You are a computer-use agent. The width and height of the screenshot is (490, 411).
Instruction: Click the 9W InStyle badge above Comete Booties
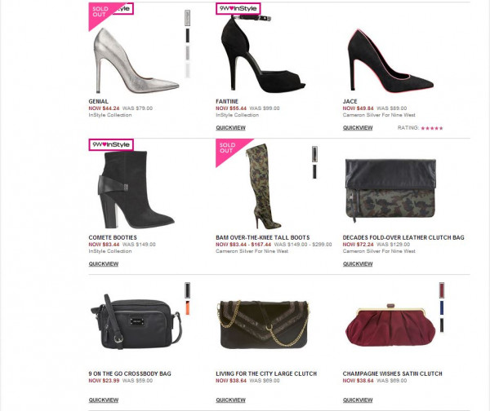coord(111,144)
